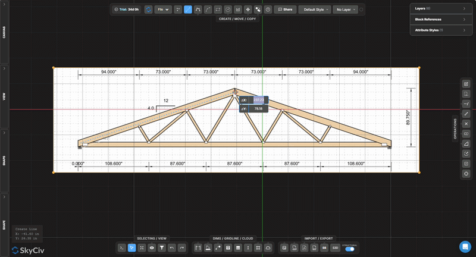Select the Arc drawing tool

[208, 10]
